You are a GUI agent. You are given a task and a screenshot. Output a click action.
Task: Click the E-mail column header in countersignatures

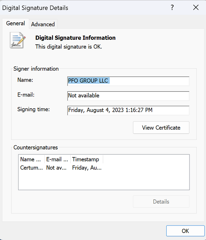tap(57, 159)
